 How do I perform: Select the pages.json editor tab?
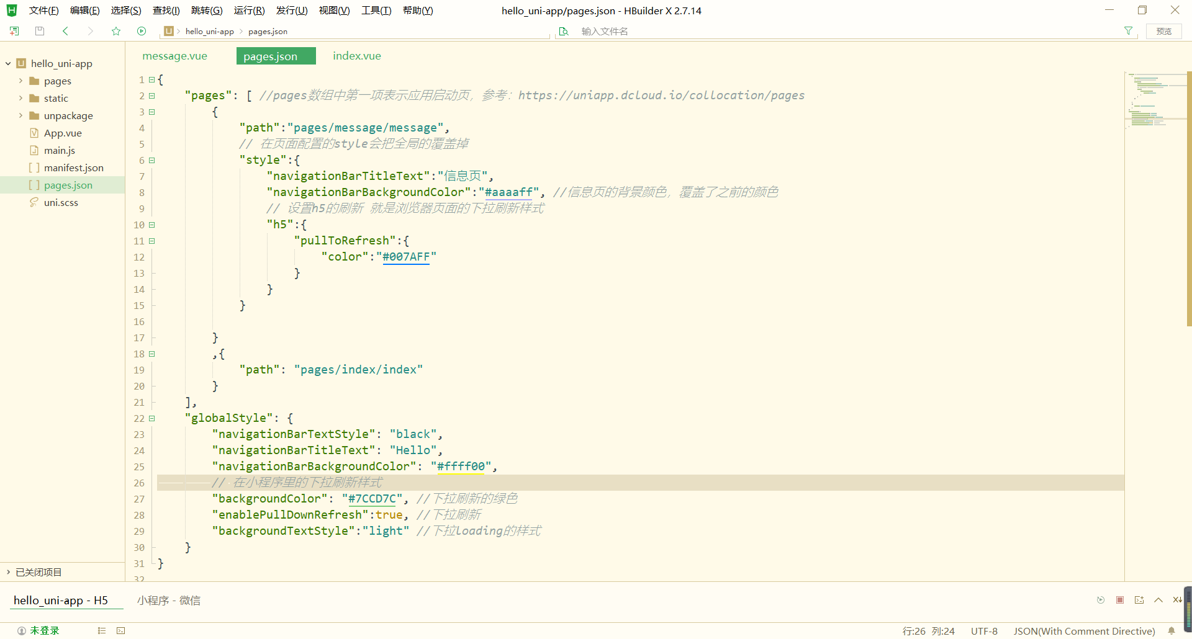(x=276, y=56)
